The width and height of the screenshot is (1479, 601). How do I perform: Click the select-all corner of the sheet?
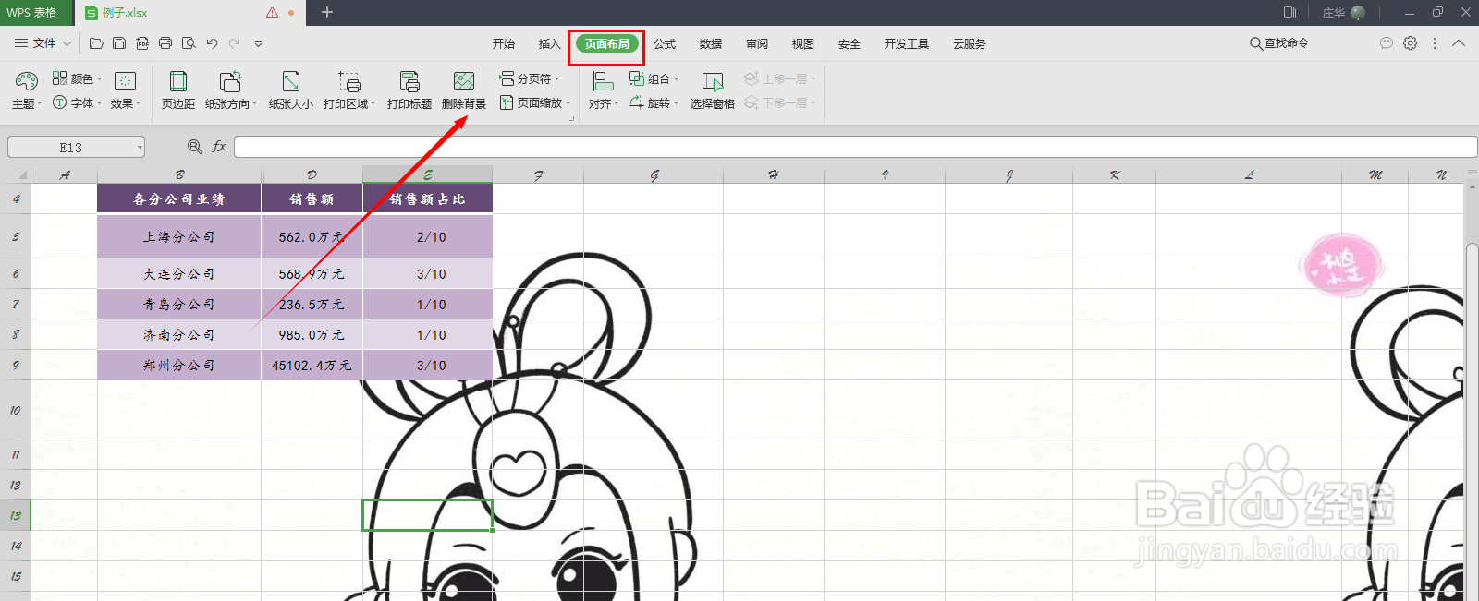coord(16,174)
